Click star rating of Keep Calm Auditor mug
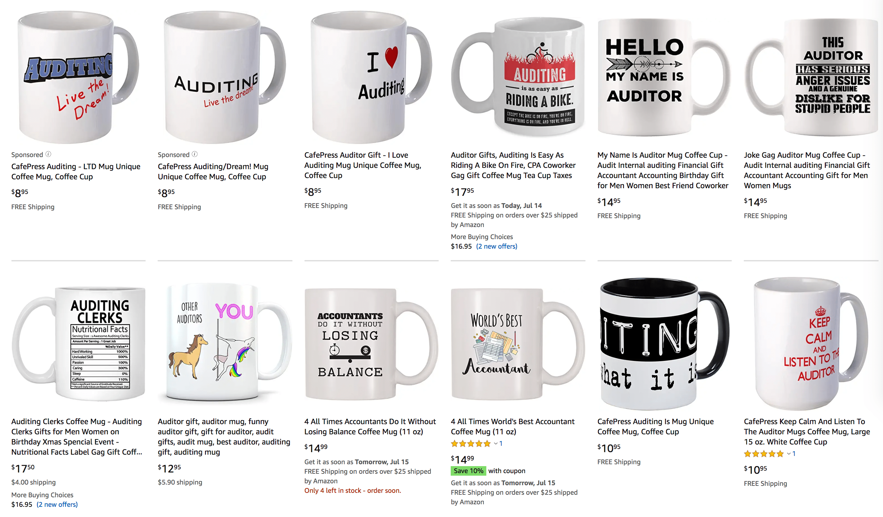This screenshot has width=883, height=517. [x=764, y=454]
